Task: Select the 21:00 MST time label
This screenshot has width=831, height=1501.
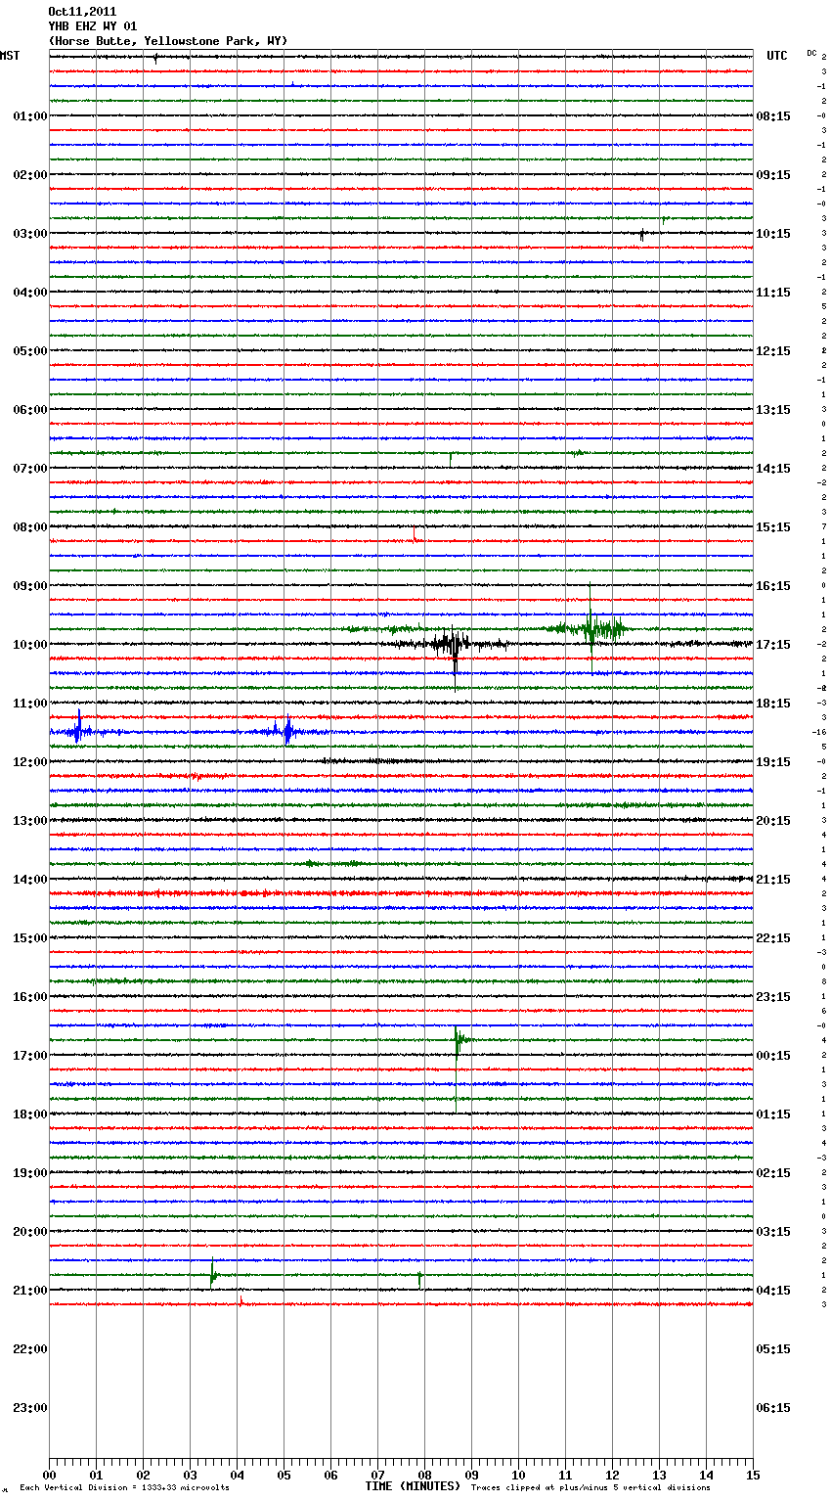Action: (29, 1291)
